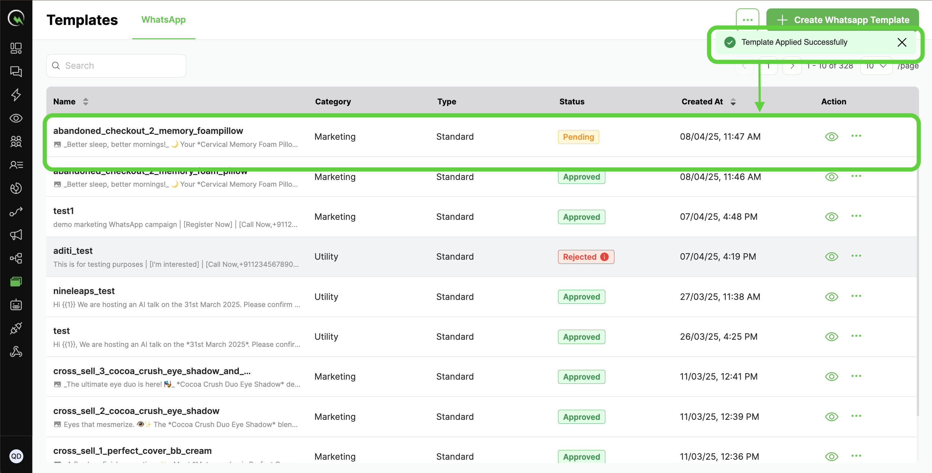Viewport: 932px width, 473px height.
Task: View aditi_test template via eye icon
Action: [832, 256]
